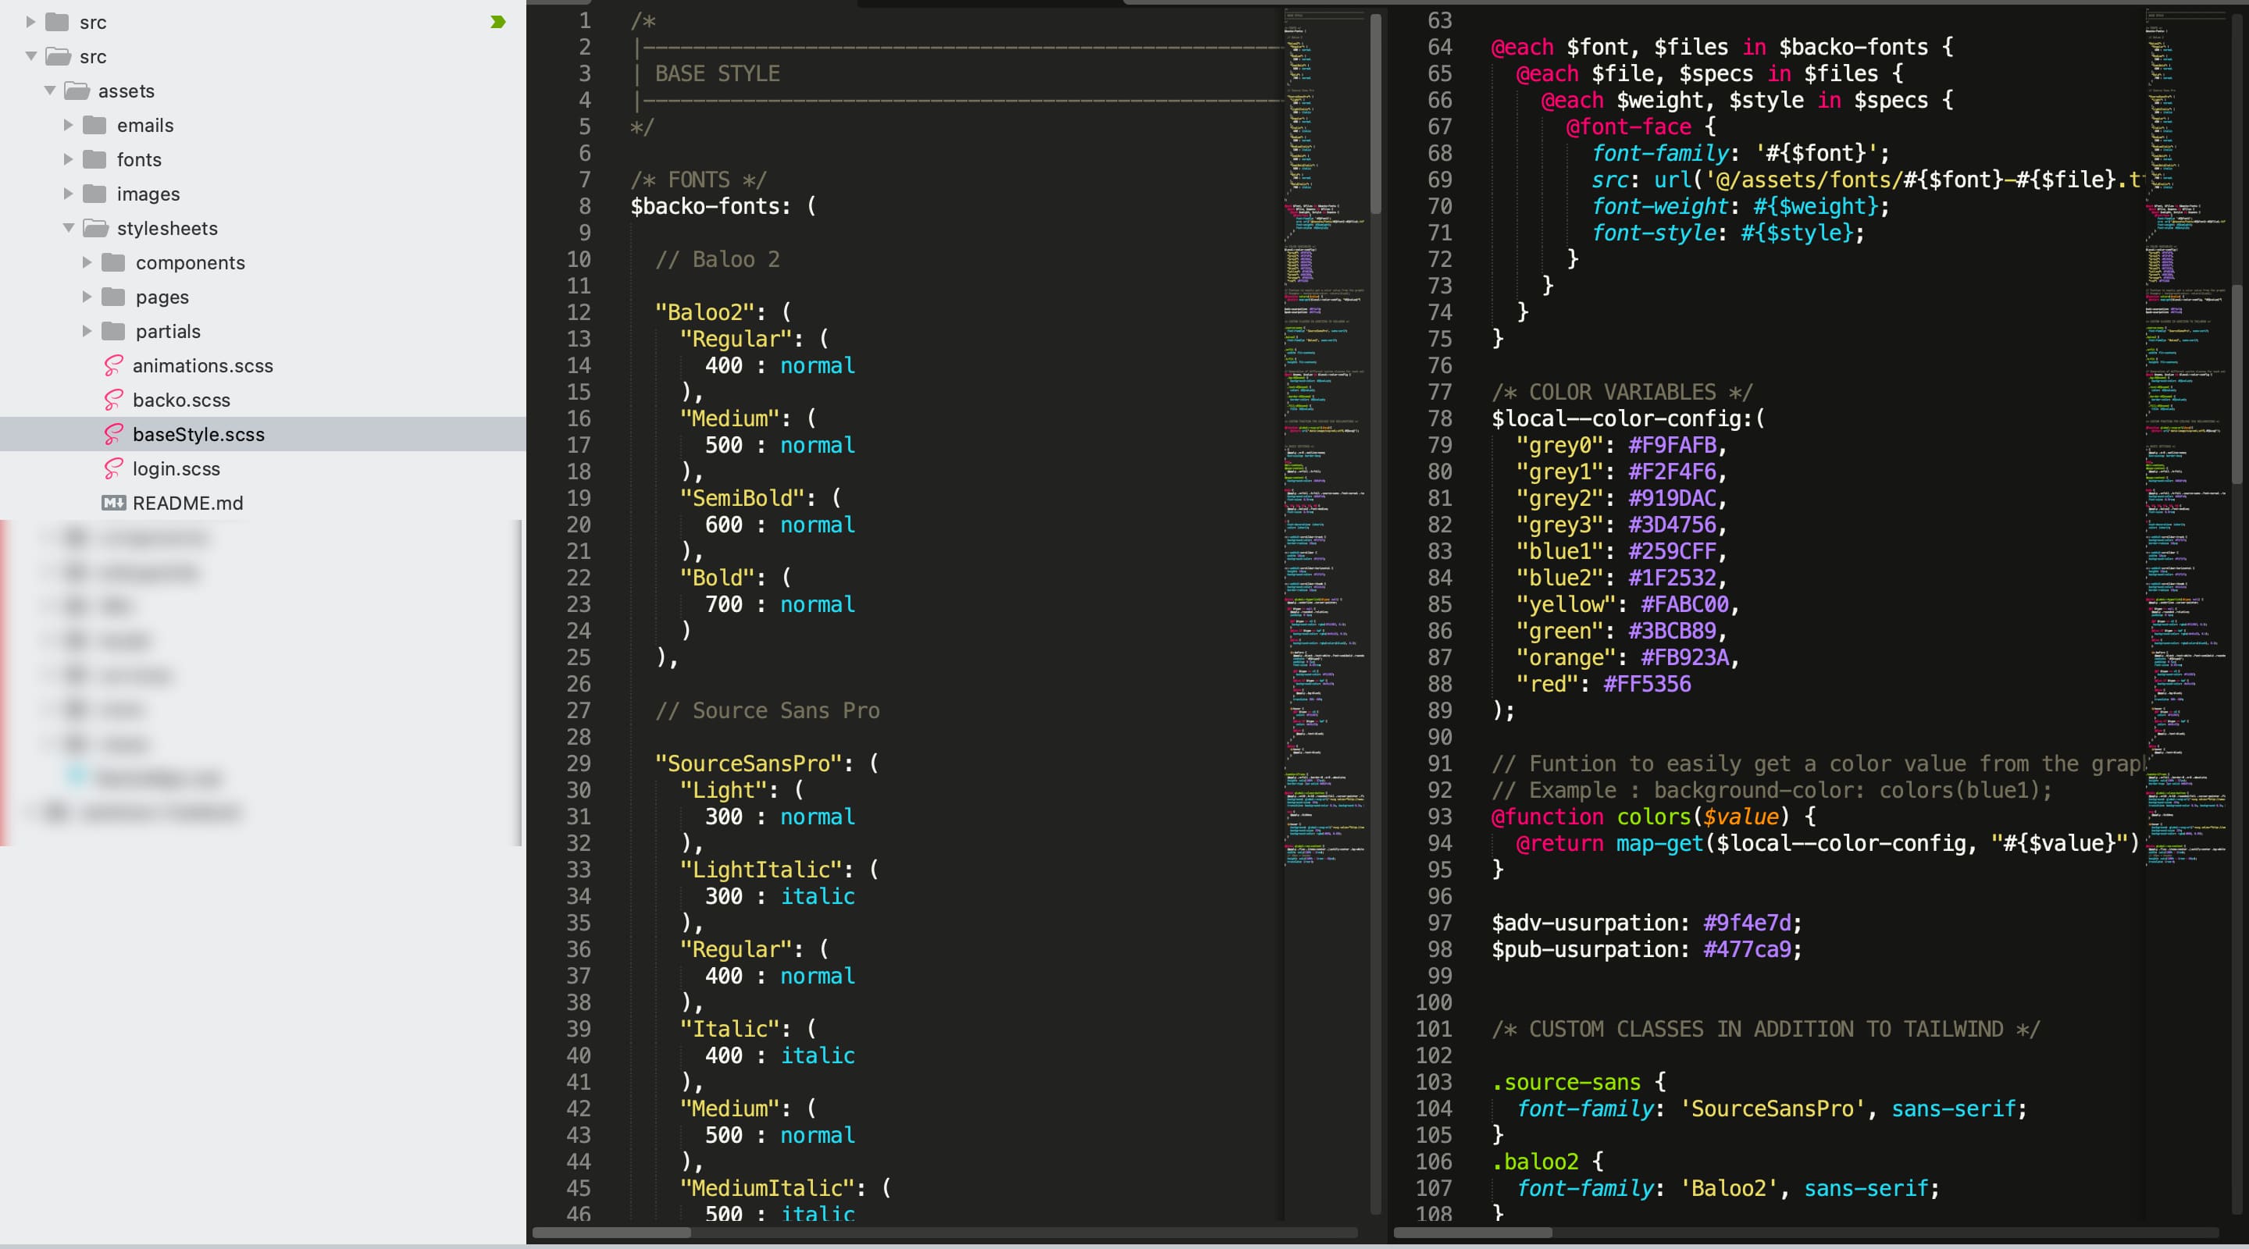Image resolution: width=2249 pixels, height=1249 pixels.
Task: Expand the components folder under stylesheets
Action: (87, 262)
